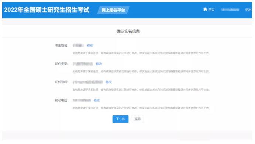
Task: Click the 2022年全国硕士研究生招生考试 title
Action: click(47, 10)
